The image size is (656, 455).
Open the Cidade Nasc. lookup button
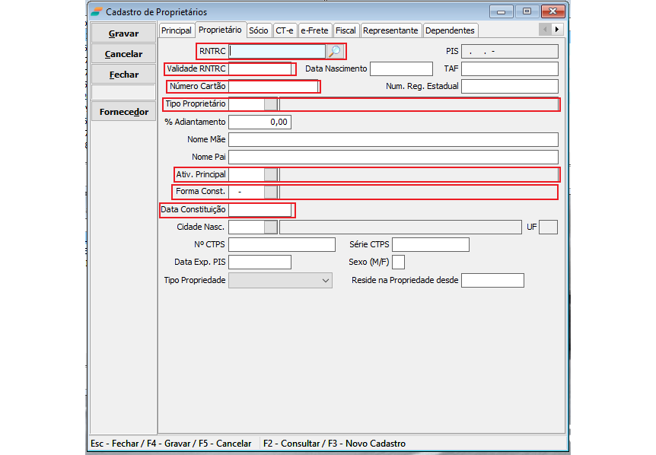point(270,227)
